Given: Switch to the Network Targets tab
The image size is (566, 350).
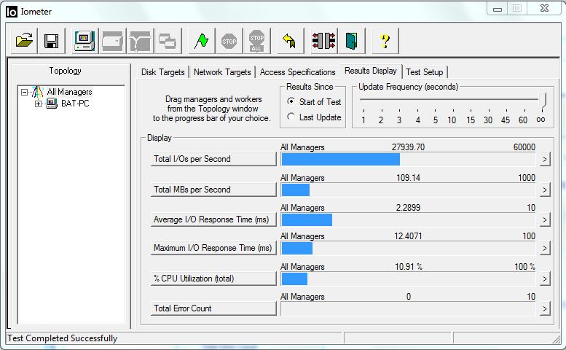Looking at the screenshot, I should [x=222, y=72].
